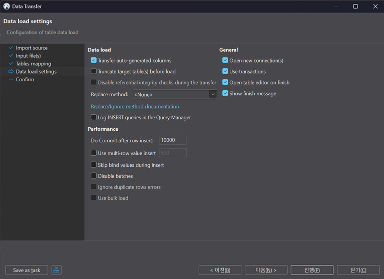This screenshot has width=384, height=279.
Task: Click the arrow icon next to Data load settings
Action: tap(11, 71)
